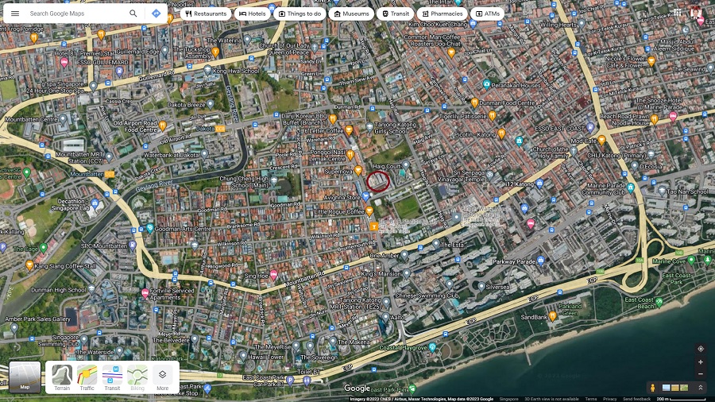Filter by Pharmacies chip

[441, 14]
